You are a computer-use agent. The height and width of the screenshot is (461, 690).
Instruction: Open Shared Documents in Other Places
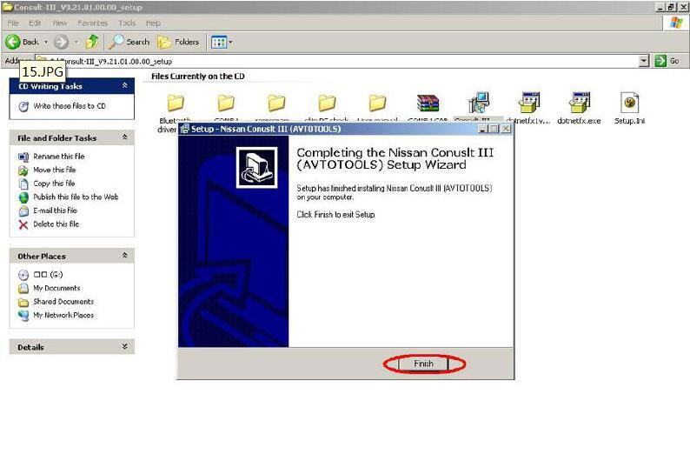coord(63,302)
